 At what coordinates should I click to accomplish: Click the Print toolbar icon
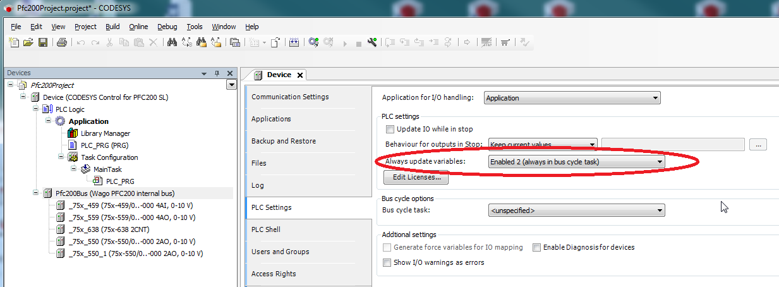pyautogui.click(x=62, y=42)
